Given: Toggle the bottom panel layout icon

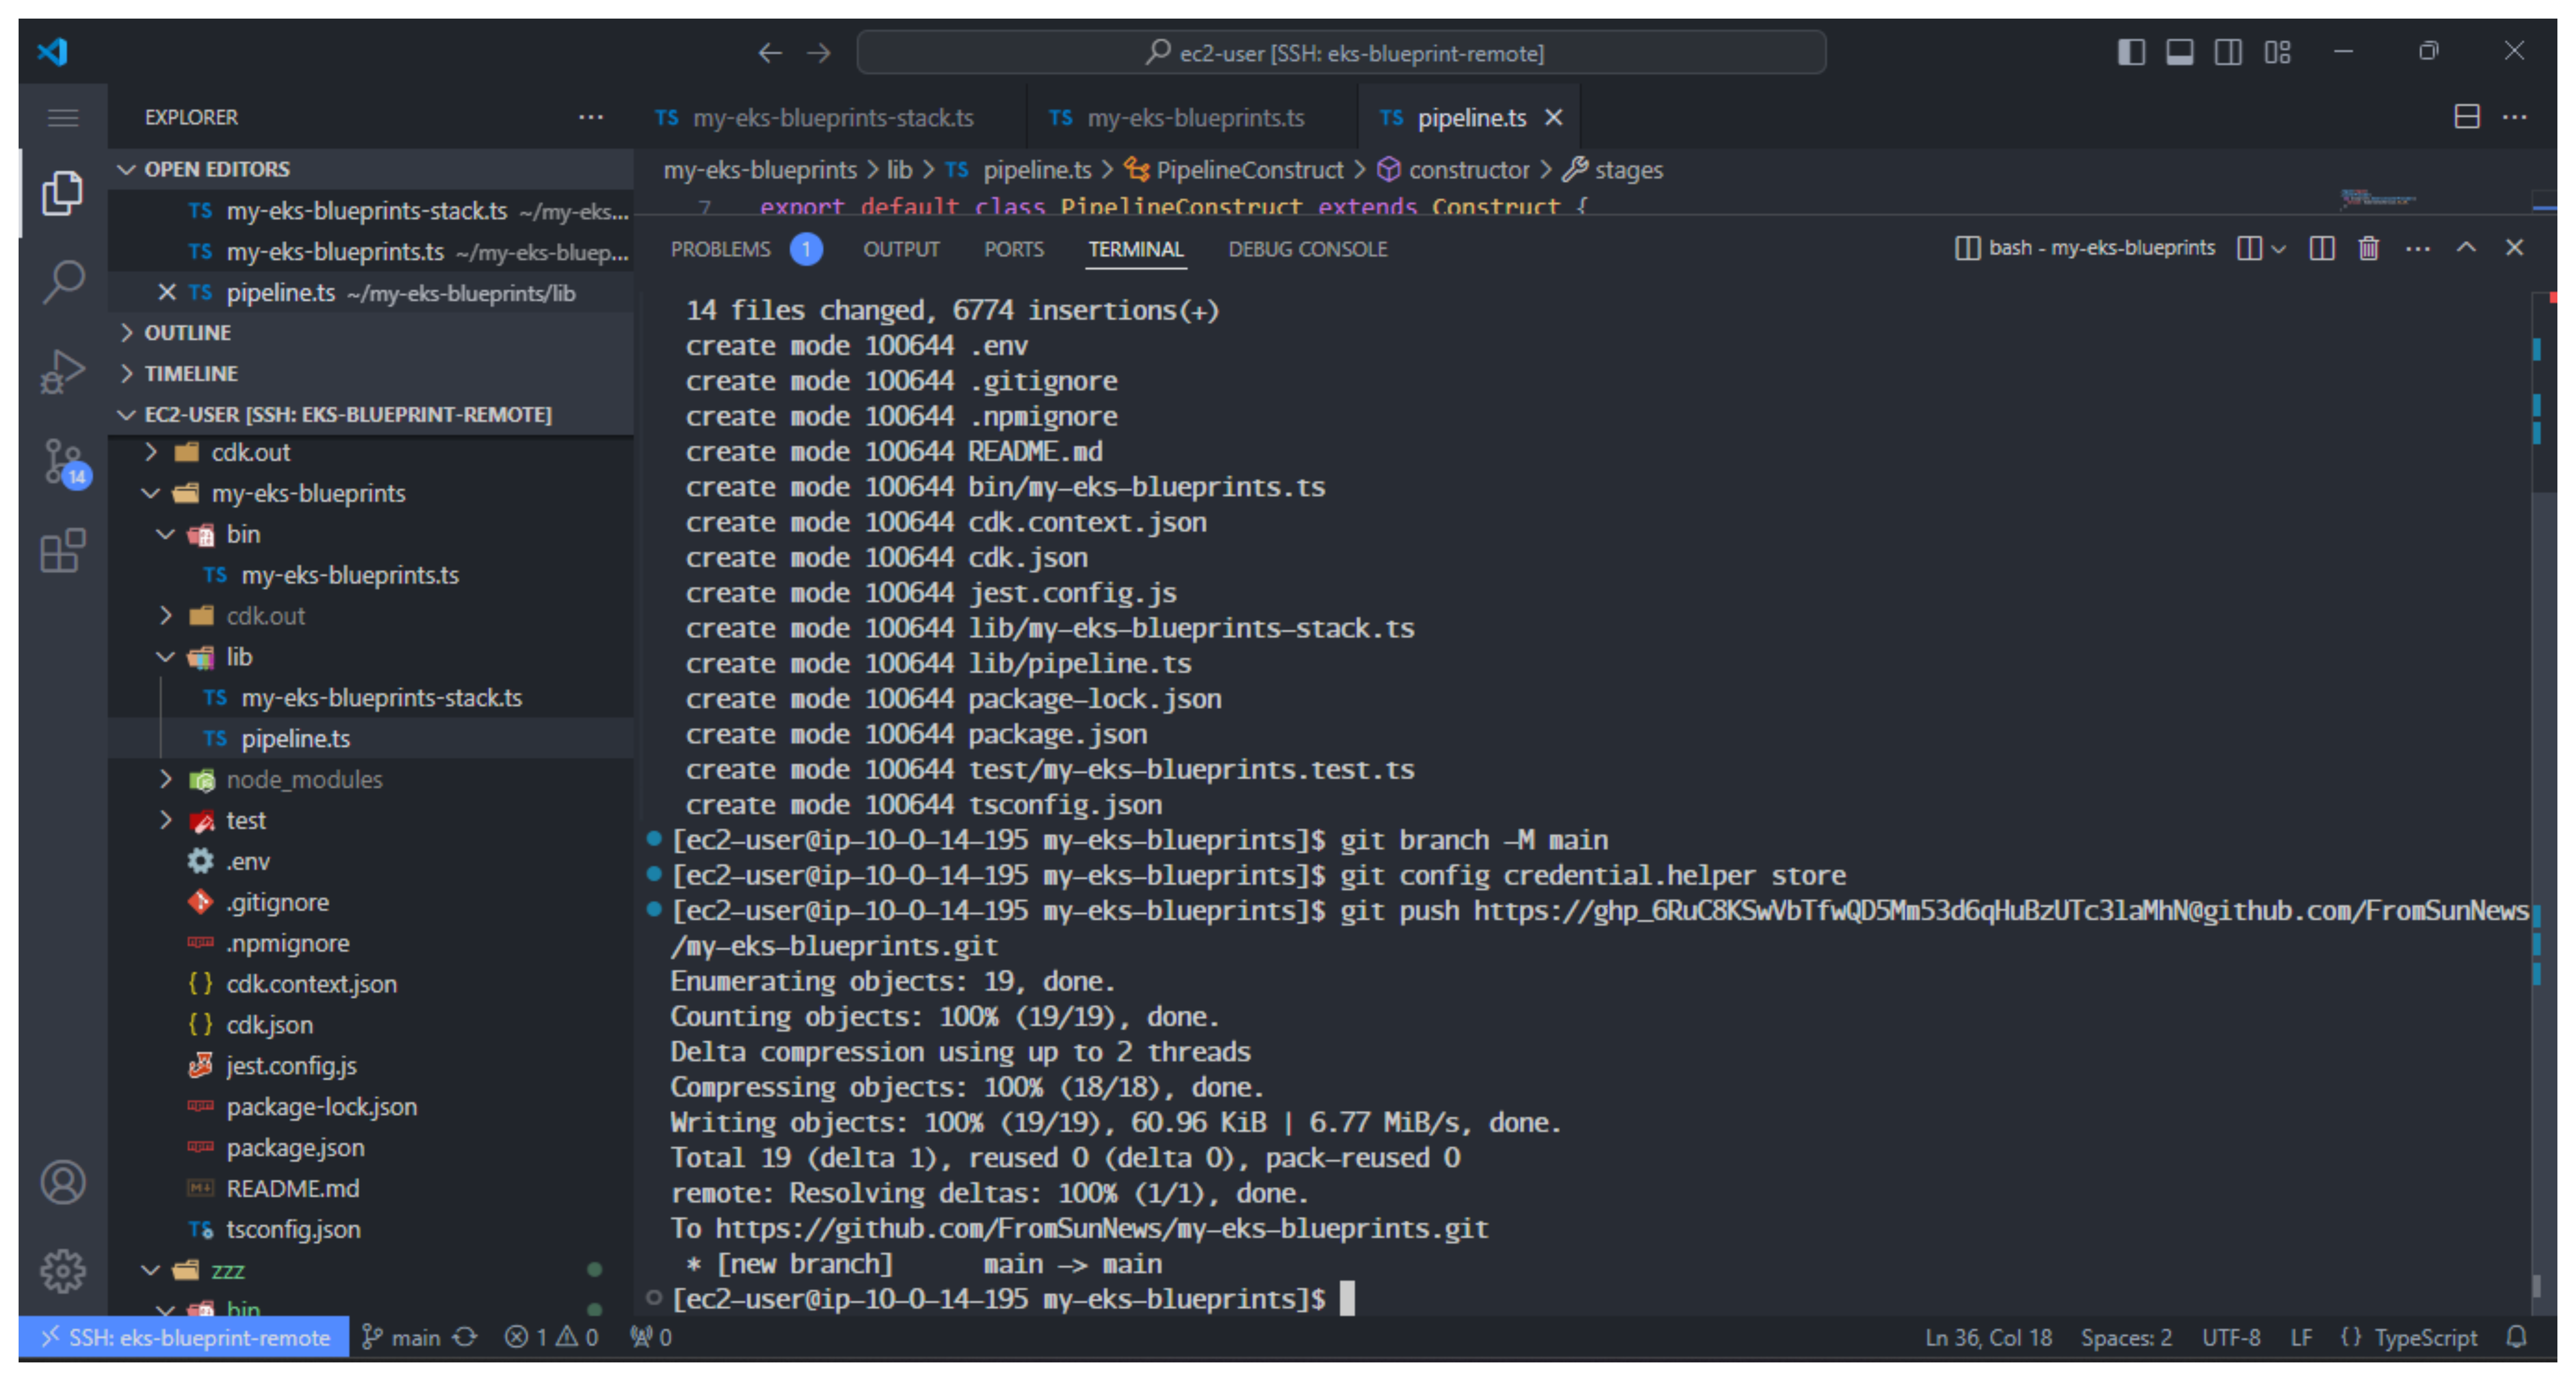Looking at the screenshot, I should (2180, 52).
